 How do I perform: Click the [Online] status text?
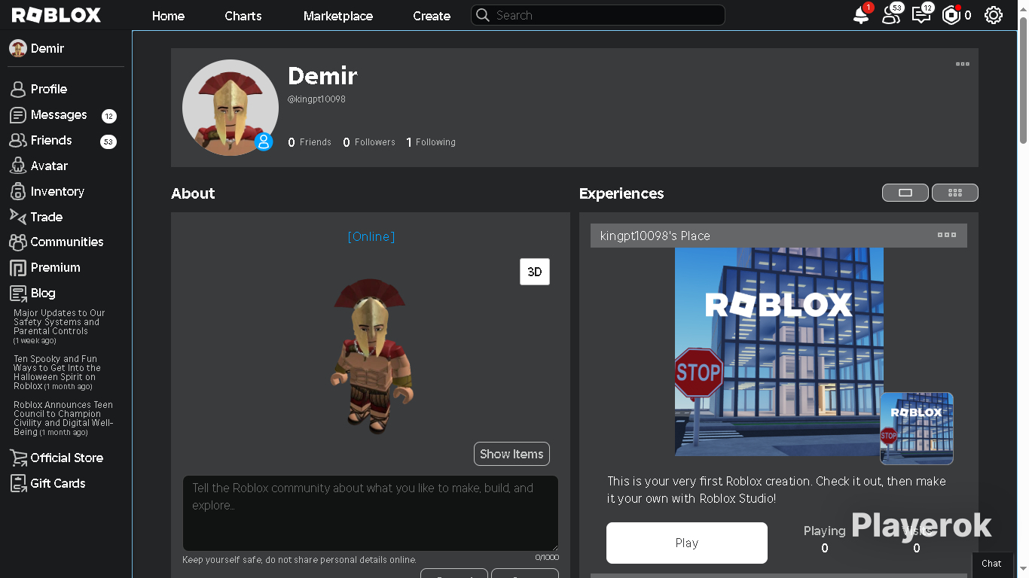(x=371, y=236)
